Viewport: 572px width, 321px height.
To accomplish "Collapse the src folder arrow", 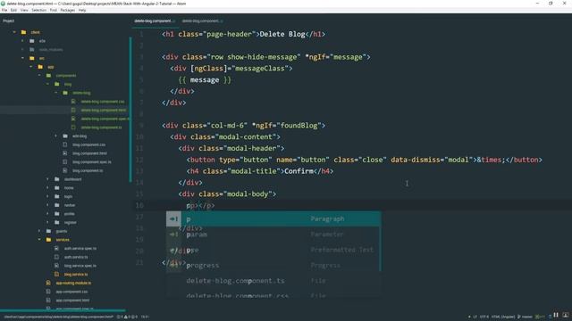I will pyautogui.click(x=23, y=58).
